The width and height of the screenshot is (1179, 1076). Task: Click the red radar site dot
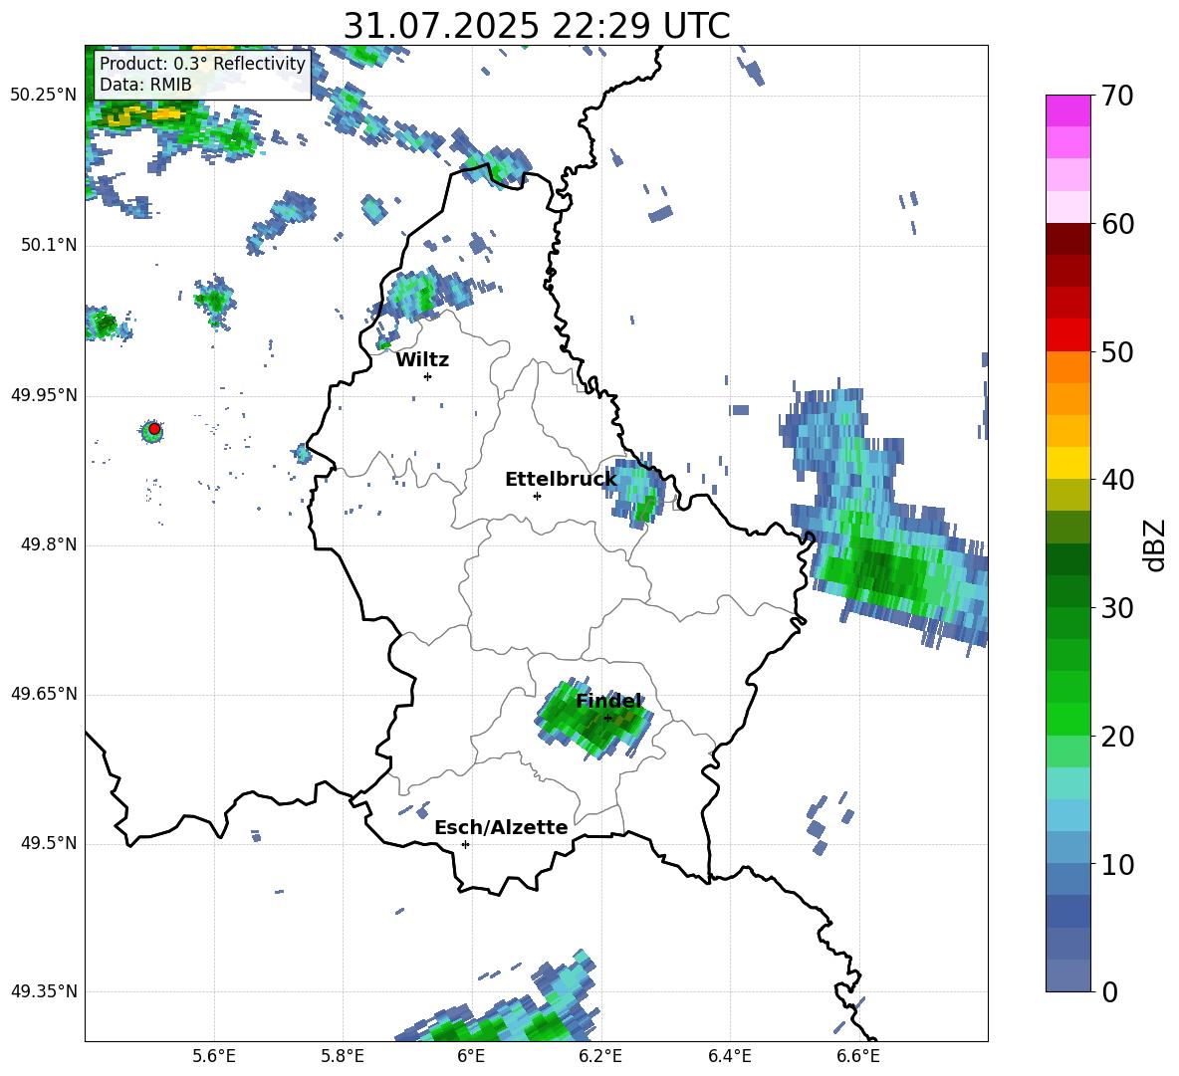[x=153, y=429]
